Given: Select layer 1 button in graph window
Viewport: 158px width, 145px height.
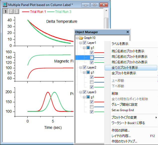Looking at the screenshot, I should (x=5, y=11).
